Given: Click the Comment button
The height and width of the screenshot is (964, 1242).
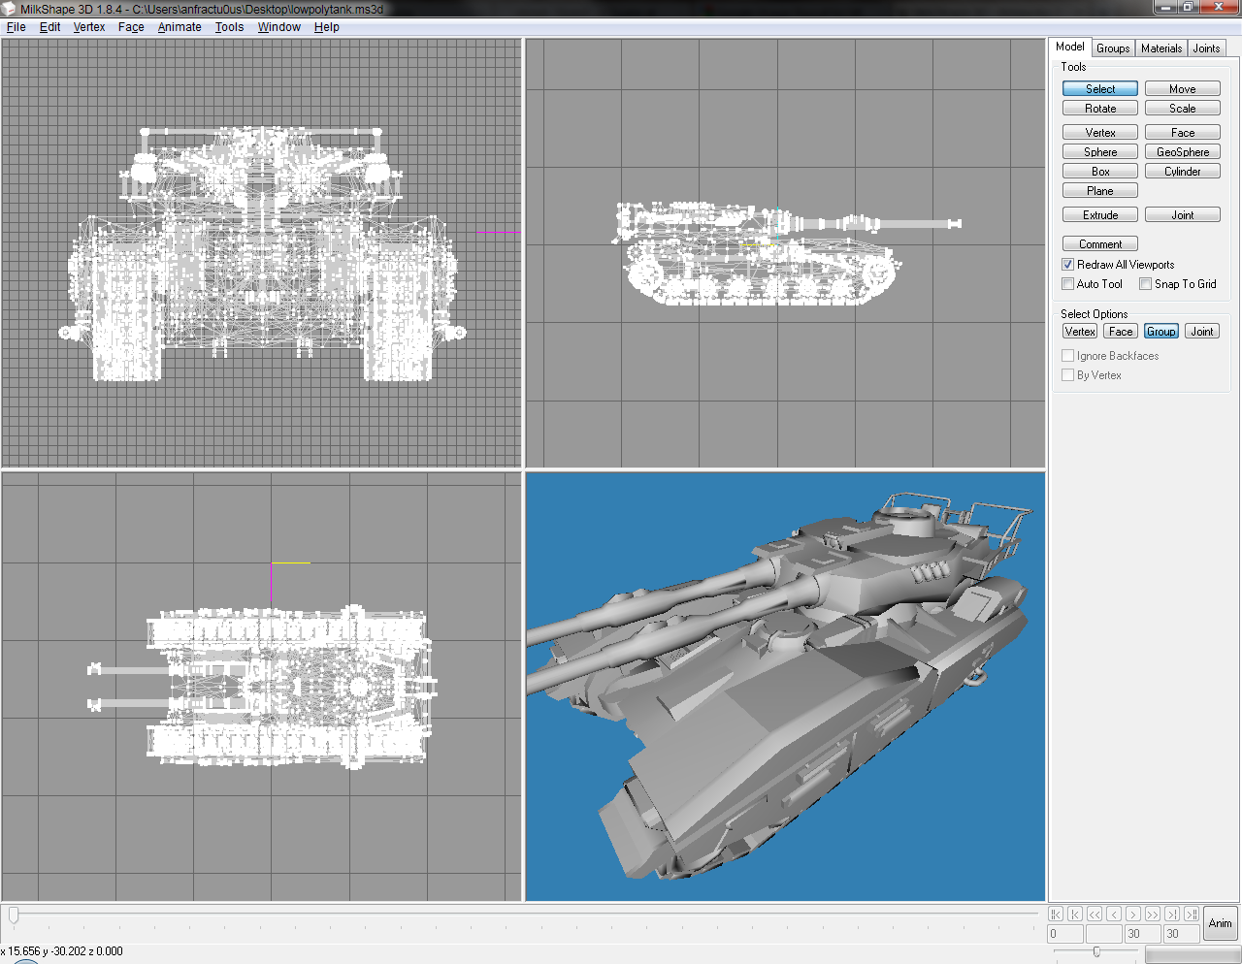Looking at the screenshot, I should tap(1099, 243).
